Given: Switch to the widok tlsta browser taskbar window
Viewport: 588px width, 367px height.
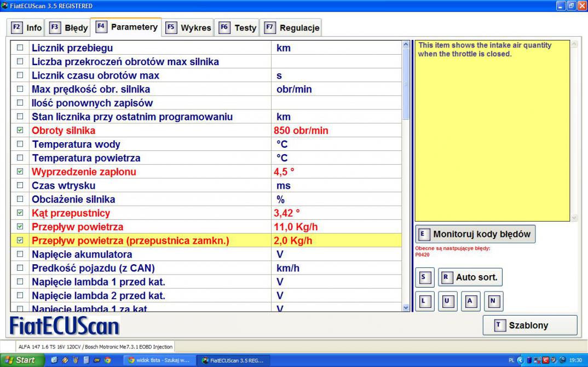Looking at the screenshot, I should point(159,360).
